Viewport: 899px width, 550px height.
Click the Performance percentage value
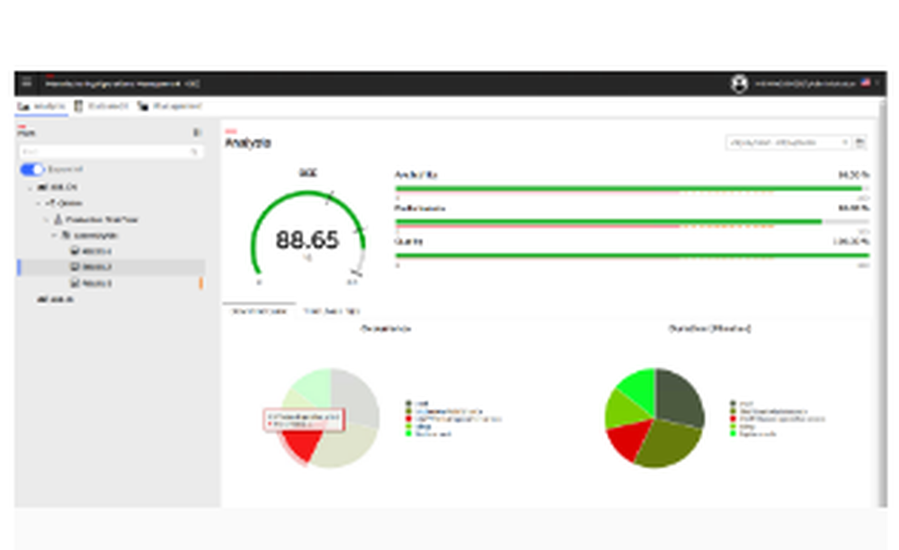tap(854, 208)
